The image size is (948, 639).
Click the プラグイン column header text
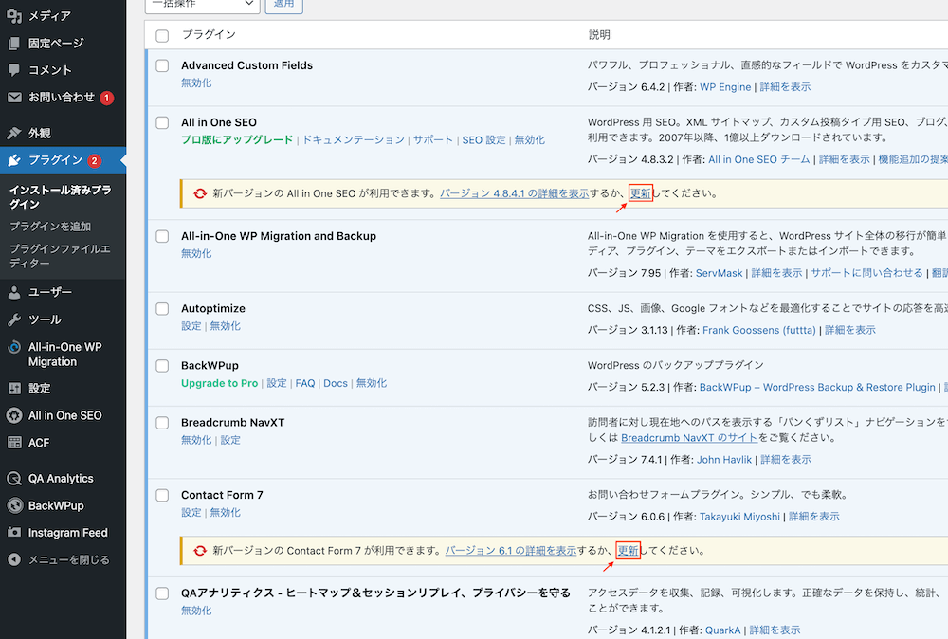coord(210,35)
